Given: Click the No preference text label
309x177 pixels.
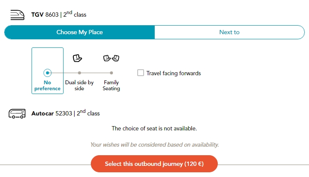Looking at the screenshot, I should tap(47, 86).
